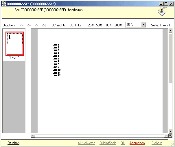The height and width of the screenshot is (147, 175).
Task: Rotate page using 90° links
Action: click(x=75, y=25)
